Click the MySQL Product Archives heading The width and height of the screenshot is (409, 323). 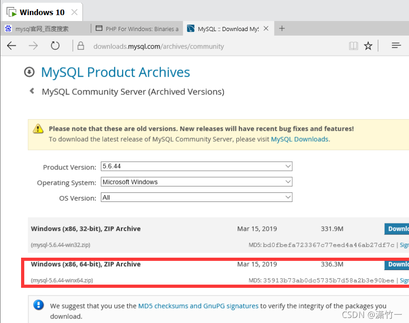pyautogui.click(x=115, y=72)
